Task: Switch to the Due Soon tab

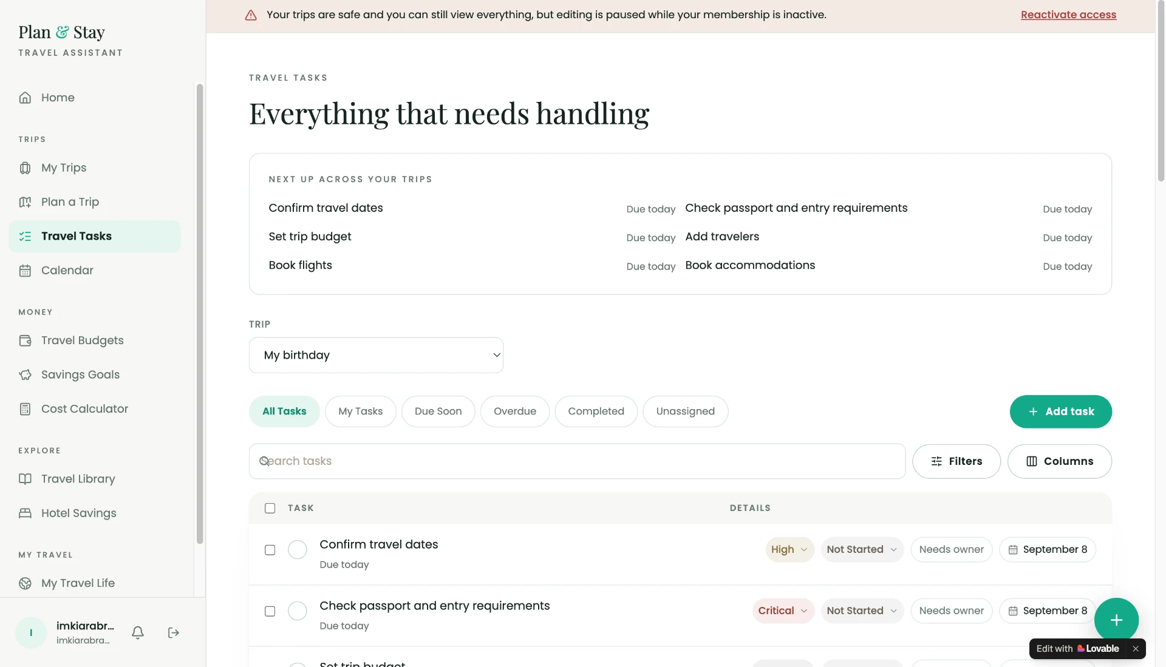Action: coord(438,411)
